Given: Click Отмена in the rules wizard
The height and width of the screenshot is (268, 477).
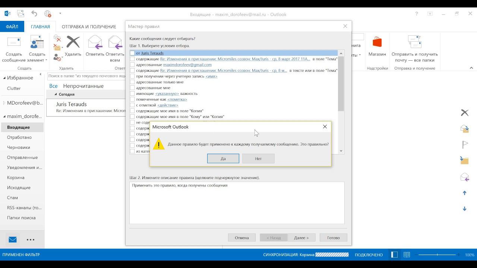Looking at the screenshot, I should click(x=241, y=237).
